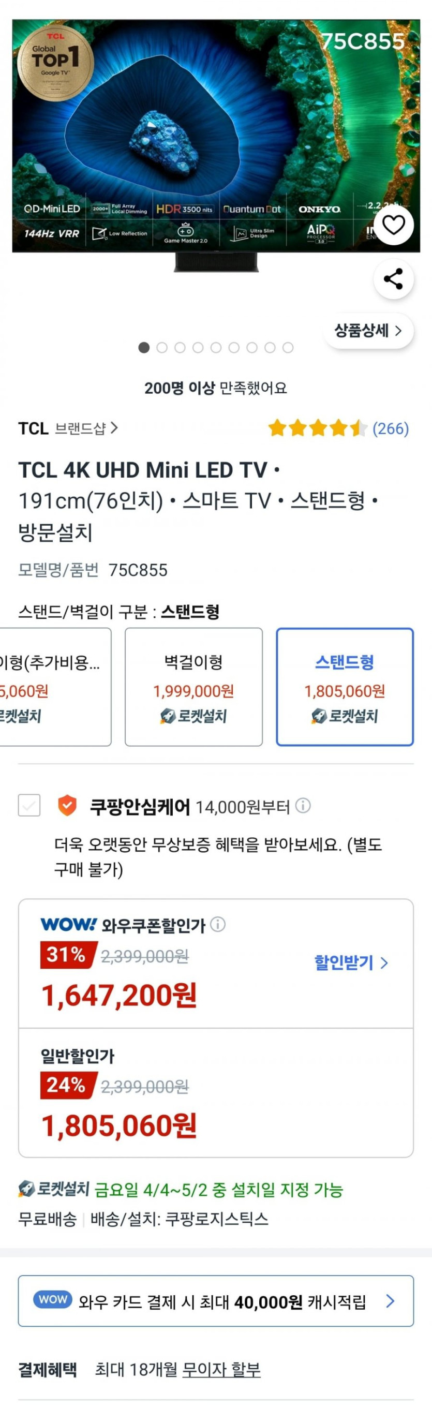432x1408 pixels.
Task: Jump to the last carousel page dot
Action: click(288, 348)
